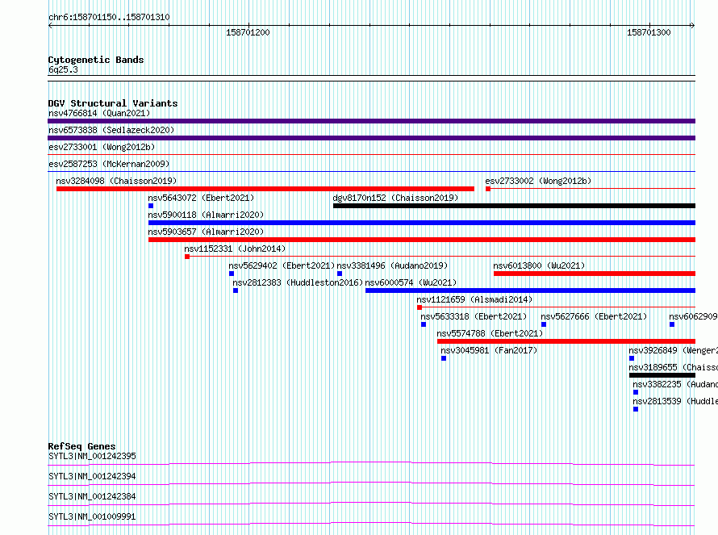Image resolution: width=718 pixels, height=535 pixels.
Task: Select the red nsv5903657 variant bar
Action: coord(422,240)
